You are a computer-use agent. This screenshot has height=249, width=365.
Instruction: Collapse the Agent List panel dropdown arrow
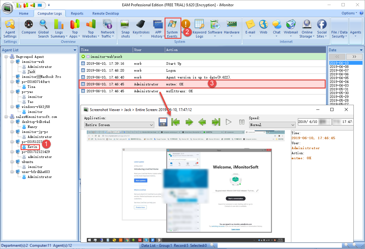pos(75,50)
